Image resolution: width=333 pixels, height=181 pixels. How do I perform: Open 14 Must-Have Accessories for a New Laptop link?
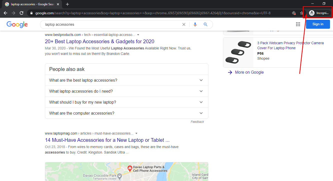pyautogui.click(x=107, y=140)
